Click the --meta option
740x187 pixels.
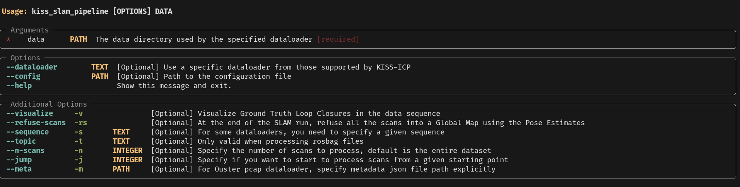coord(19,169)
